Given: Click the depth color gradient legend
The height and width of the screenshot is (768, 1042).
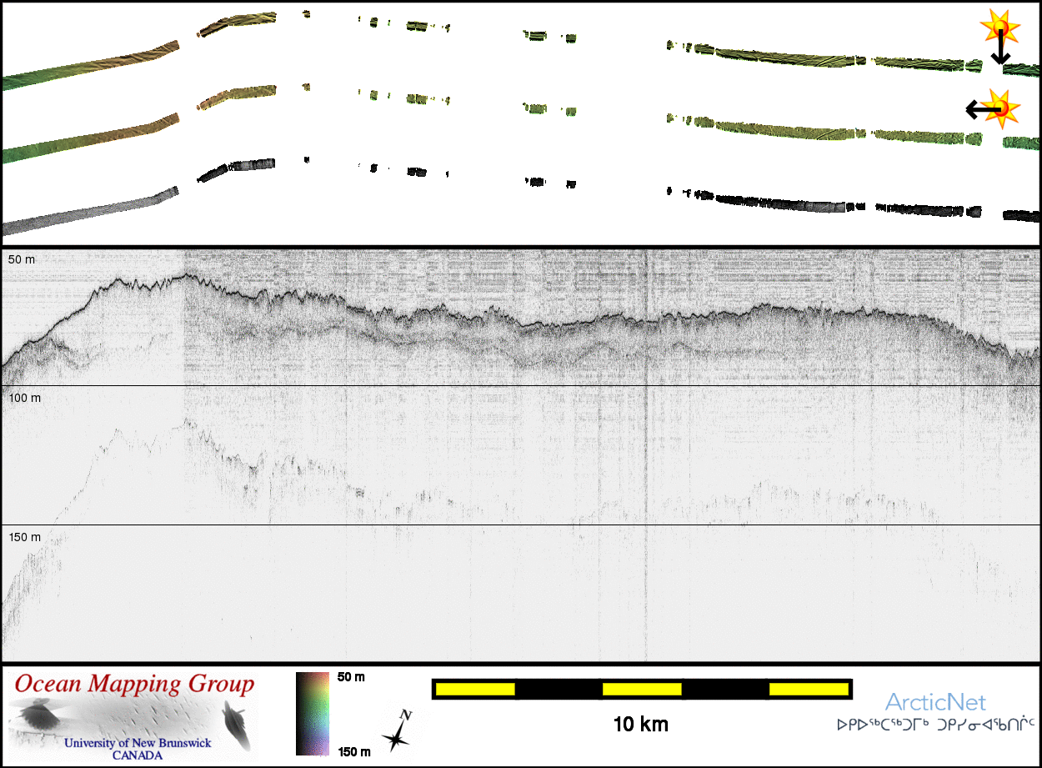Looking at the screenshot, I should click(313, 713).
